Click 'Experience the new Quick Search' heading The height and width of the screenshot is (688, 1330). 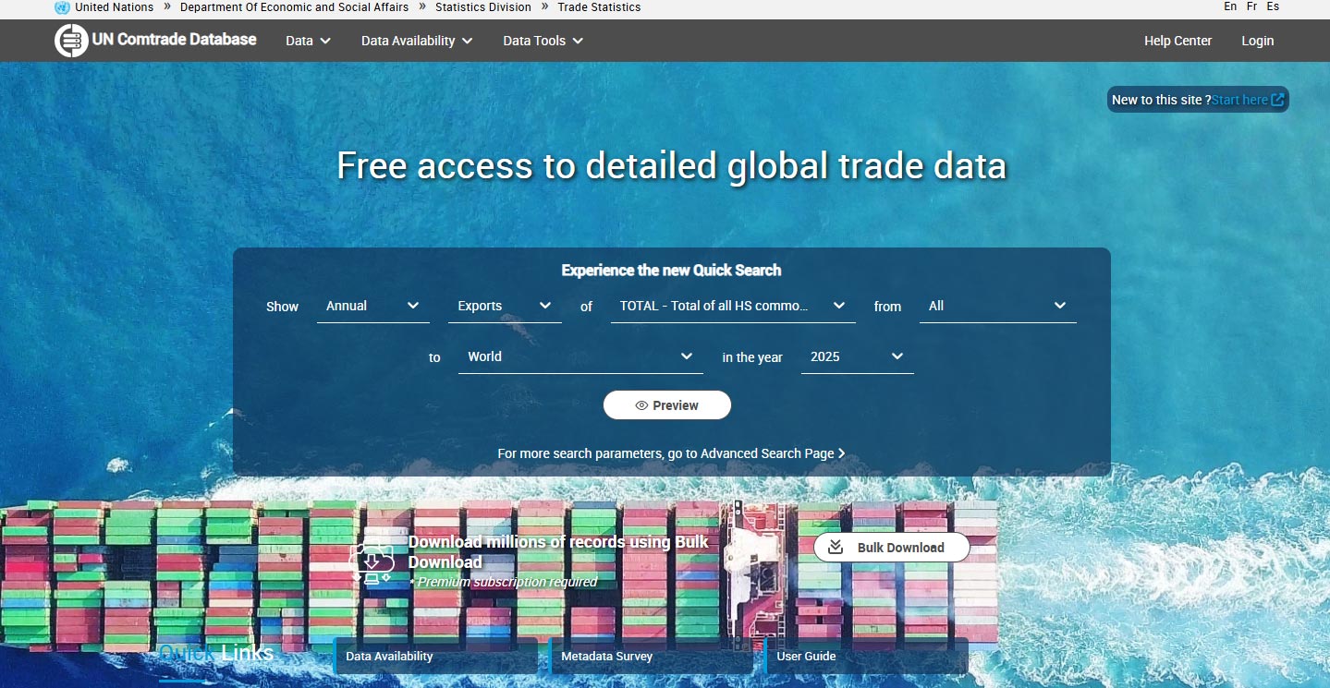[671, 271]
